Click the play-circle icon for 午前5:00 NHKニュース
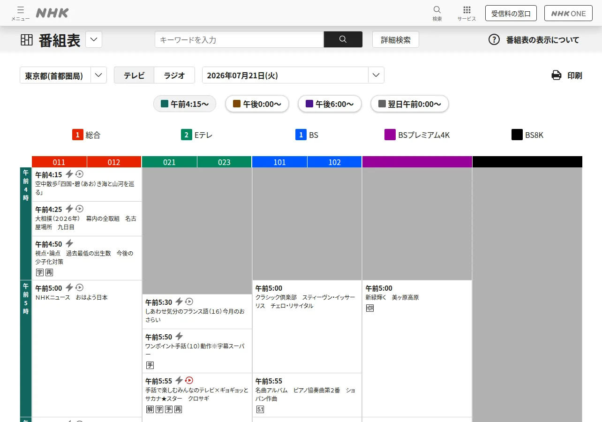 coord(80,287)
